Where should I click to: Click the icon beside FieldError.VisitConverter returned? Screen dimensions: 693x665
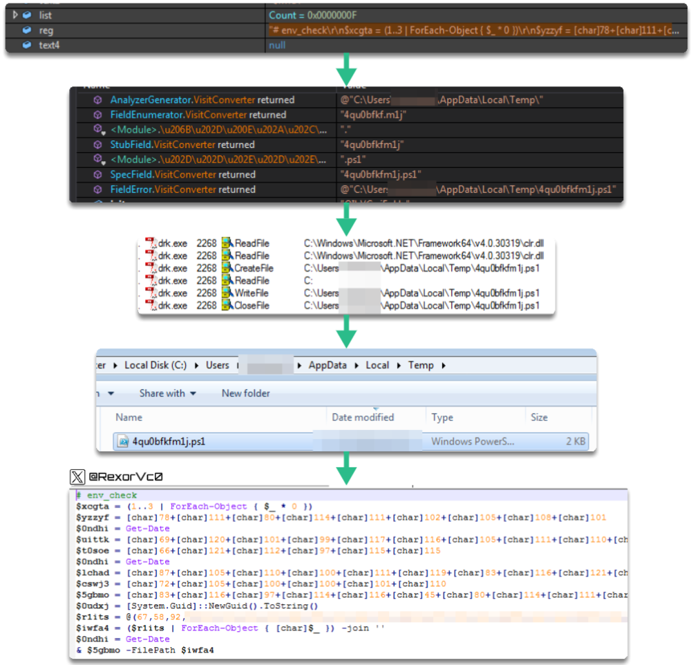97,189
